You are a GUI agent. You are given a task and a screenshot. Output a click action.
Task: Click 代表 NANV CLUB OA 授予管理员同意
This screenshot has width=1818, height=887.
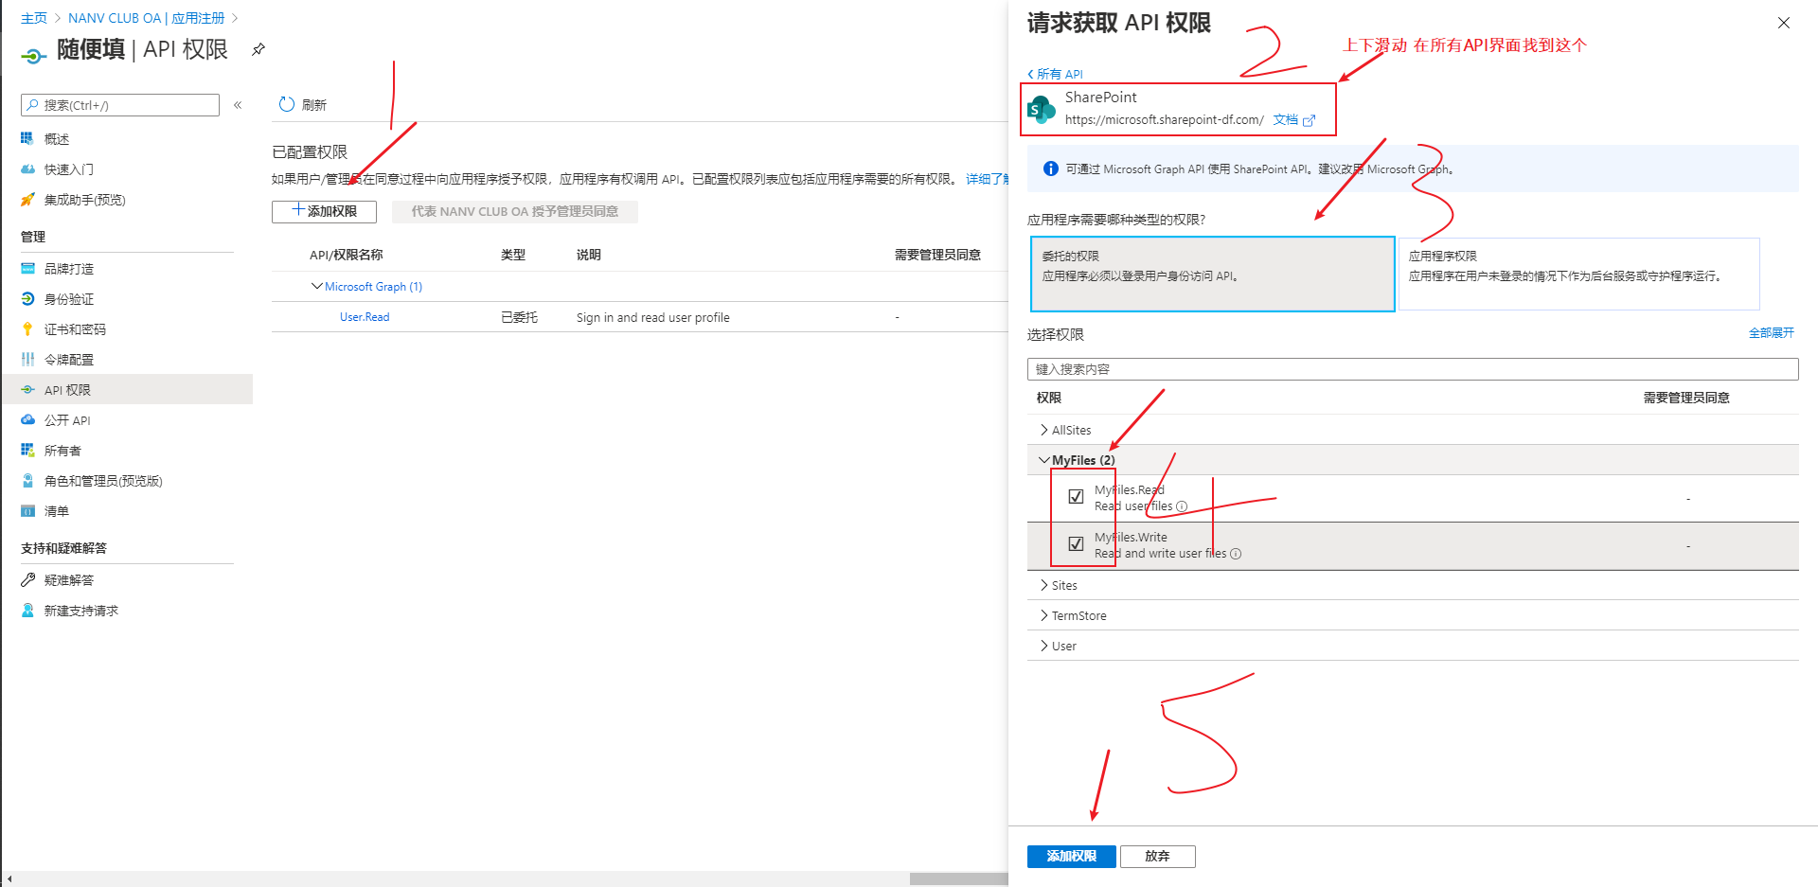pyautogui.click(x=515, y=211)
